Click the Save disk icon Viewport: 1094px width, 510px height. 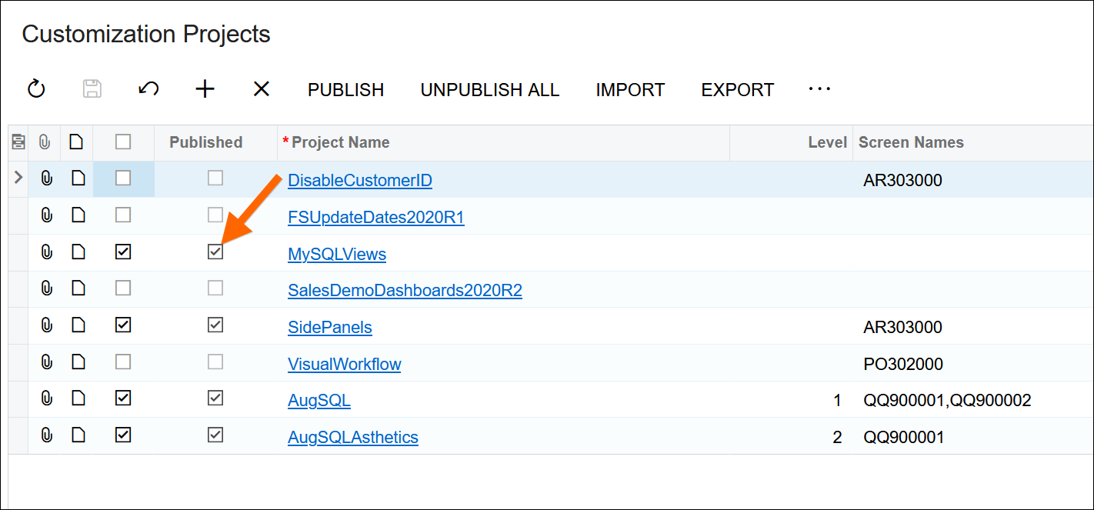click(92, 89)
